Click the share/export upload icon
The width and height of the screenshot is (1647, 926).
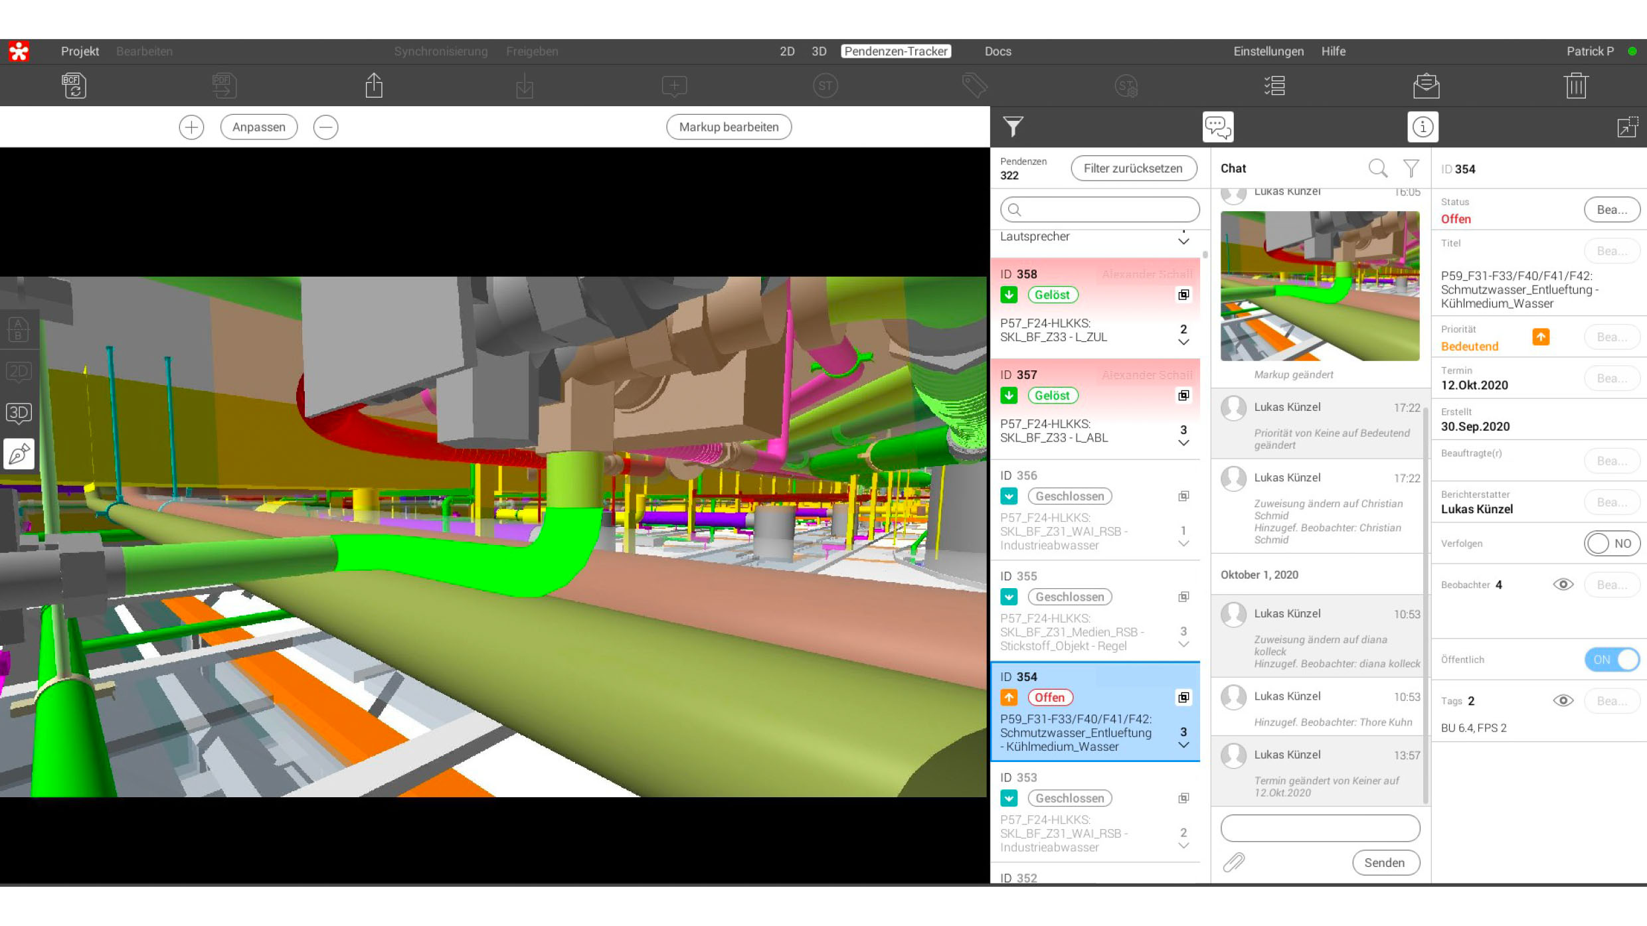374,86
